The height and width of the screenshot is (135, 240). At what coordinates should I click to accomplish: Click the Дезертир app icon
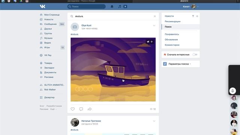click(x=41, y=97)
